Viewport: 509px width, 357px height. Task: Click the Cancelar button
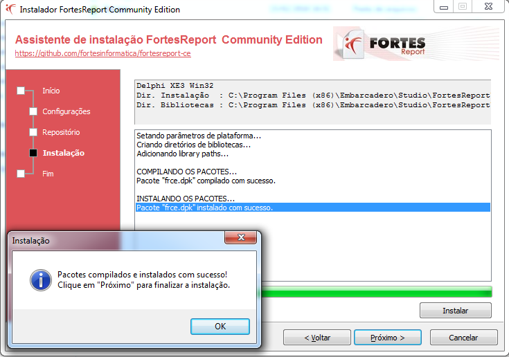pos(463,338)
